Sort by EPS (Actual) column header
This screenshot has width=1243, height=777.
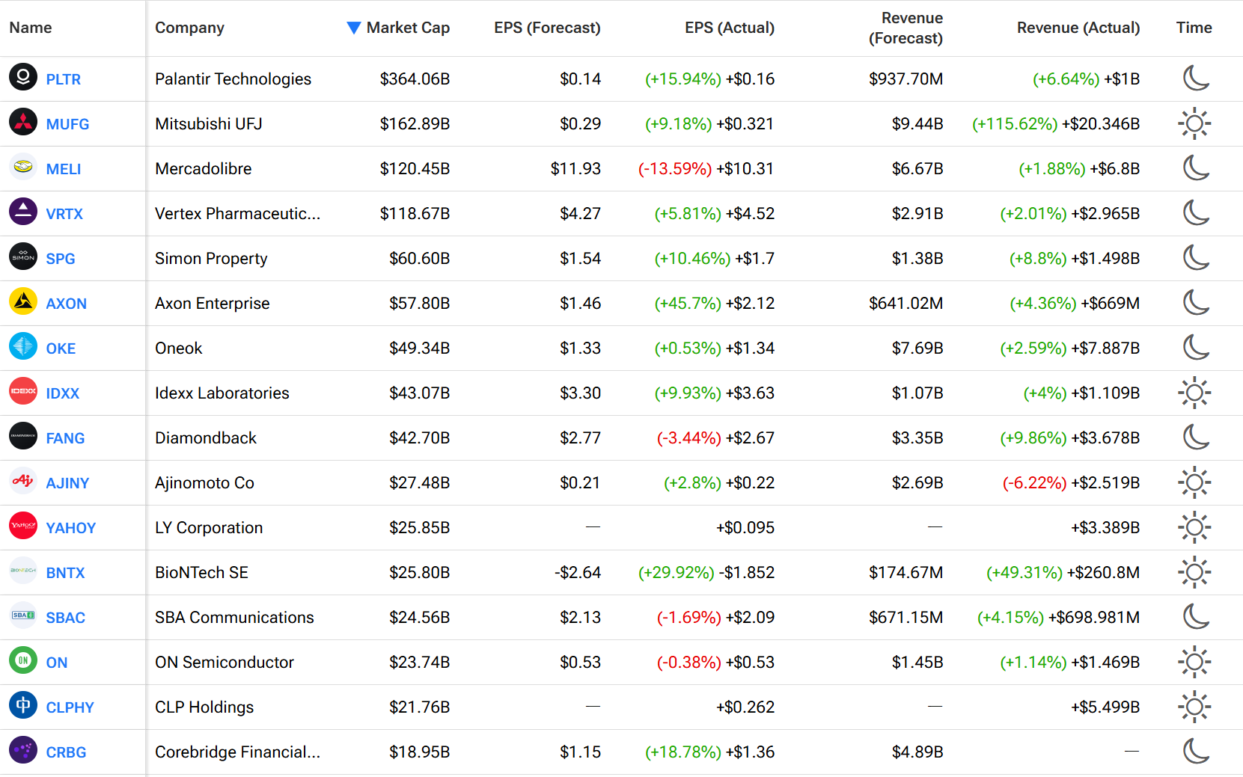(x=730, y=28)
